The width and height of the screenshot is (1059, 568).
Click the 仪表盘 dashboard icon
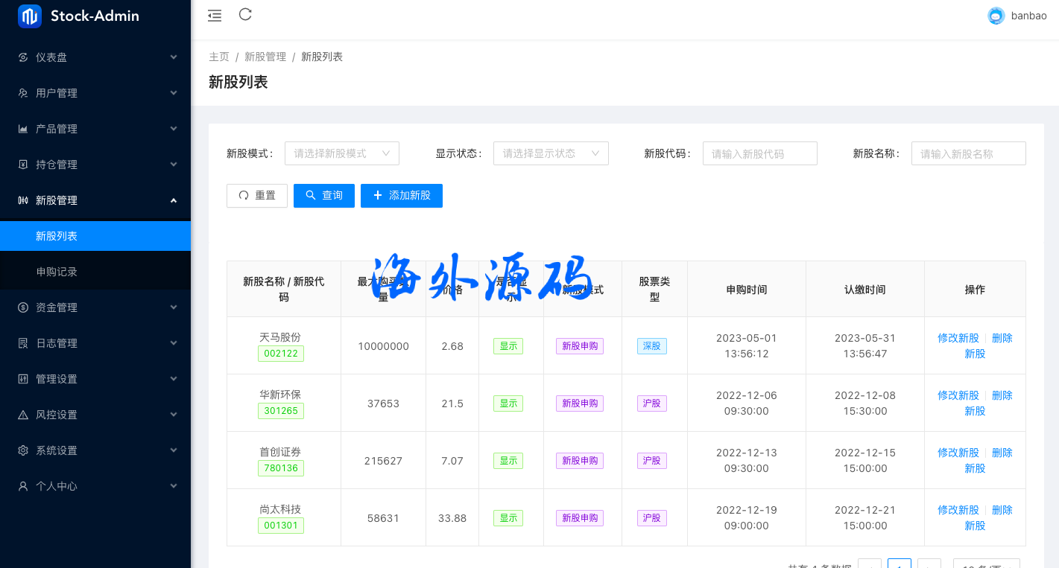[x=23, y=57]
